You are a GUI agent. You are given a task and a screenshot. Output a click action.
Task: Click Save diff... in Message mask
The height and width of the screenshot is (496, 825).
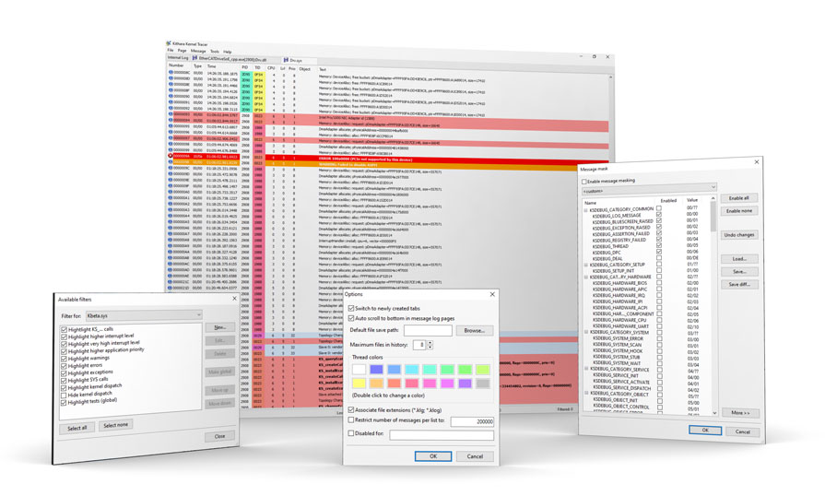(x=739, y=285)
